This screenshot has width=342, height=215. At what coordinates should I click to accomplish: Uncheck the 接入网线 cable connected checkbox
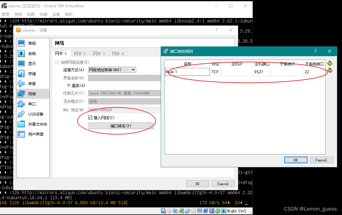pyautogui.click(x=90, y=117)
